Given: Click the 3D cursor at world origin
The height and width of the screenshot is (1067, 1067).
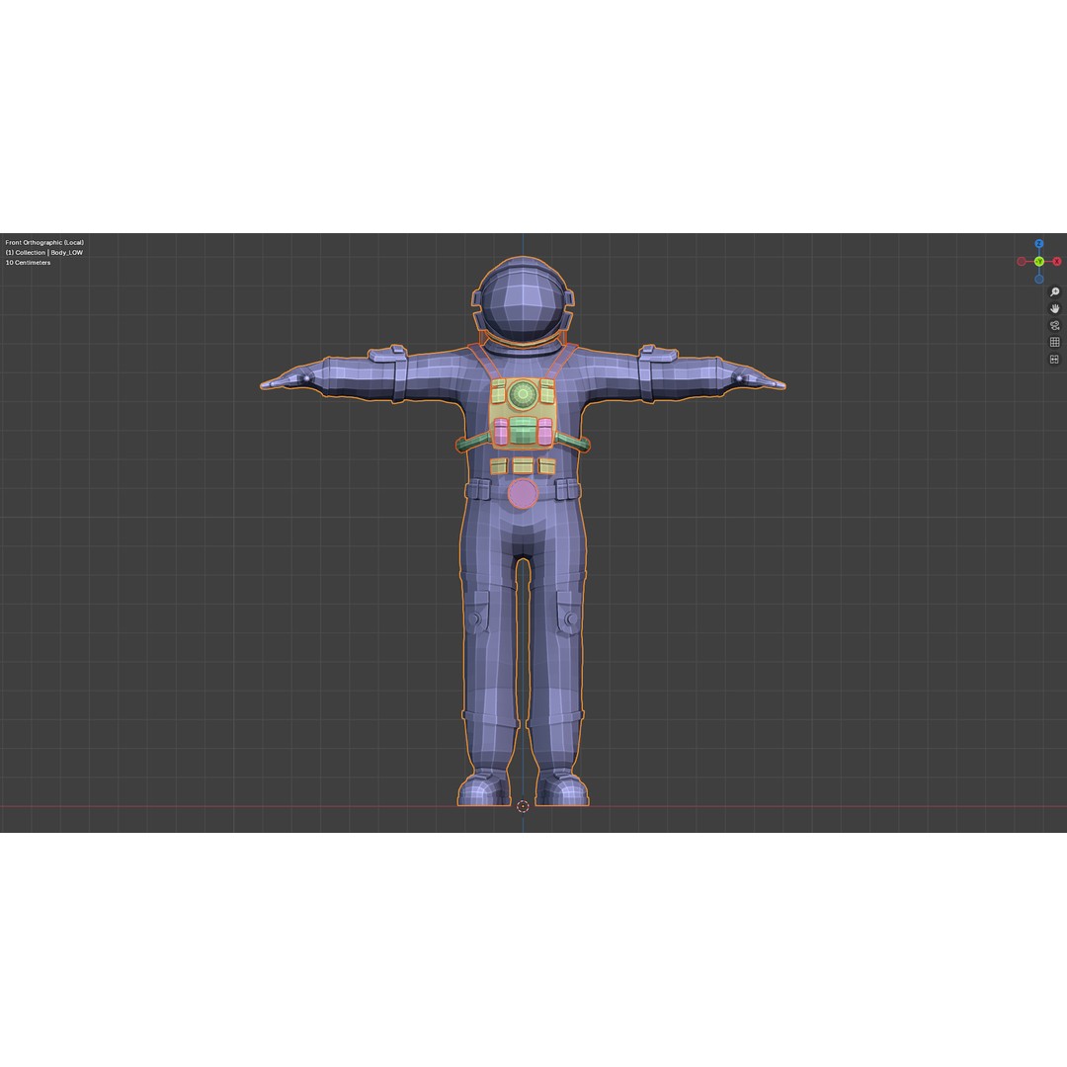Looking at the screenshot, I should click(x=523, y=806).
